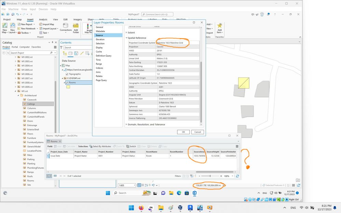Image resolution: width=341 pixels, height=213 pixels.
Task: Open the Imagery ribbon tab
Action: point(78,19)
